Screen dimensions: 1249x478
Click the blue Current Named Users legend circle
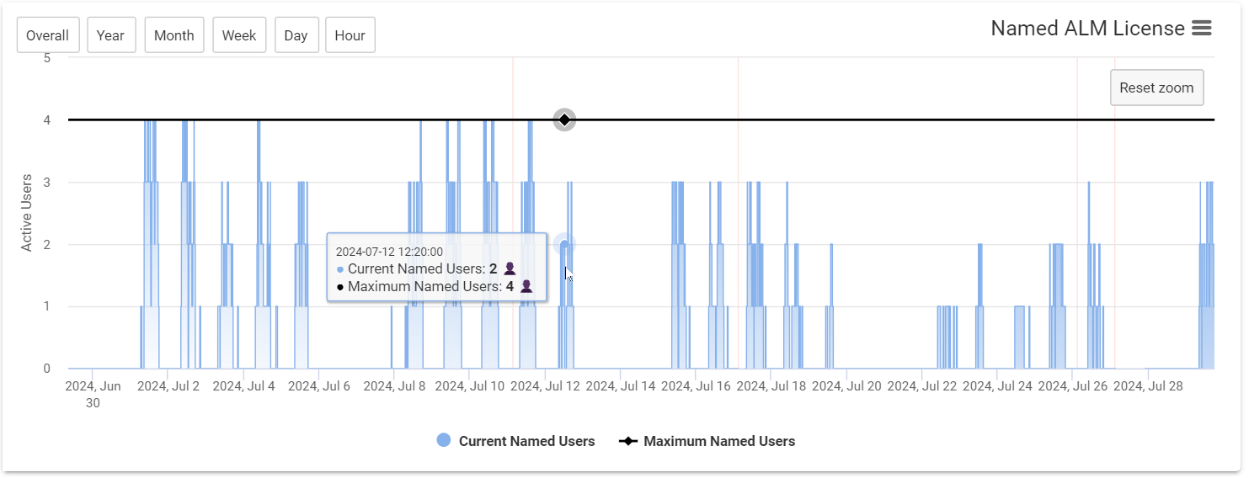(444, 440)
